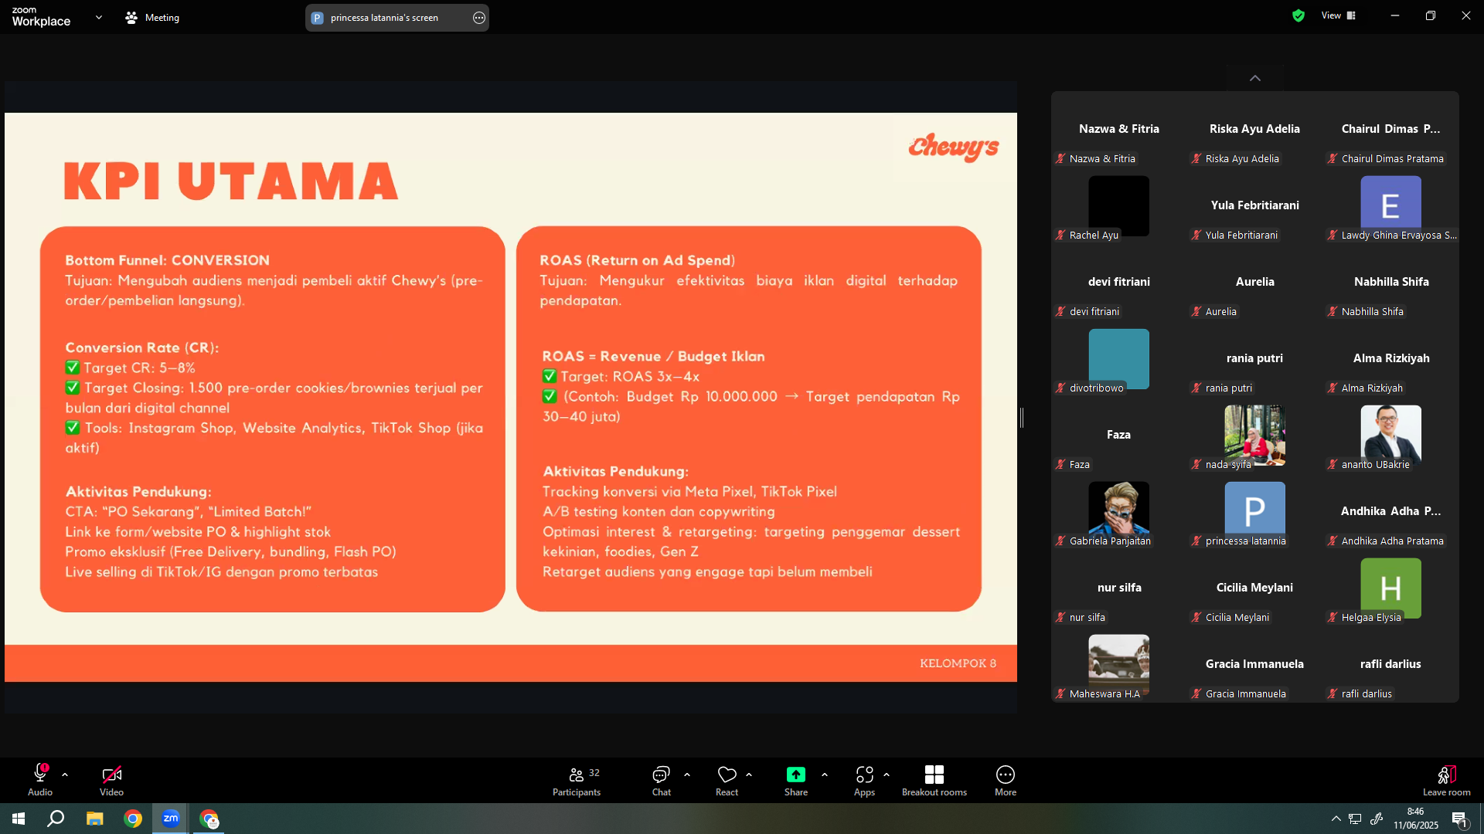Switch to the Meeting tab
This screenshot has width=1484, height=834.
pyautogui.click(x=152, y=17)
